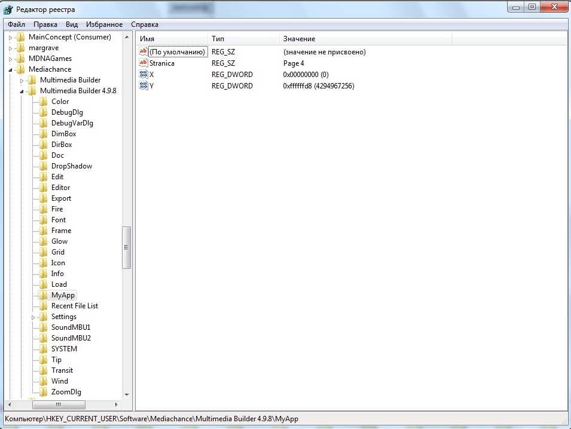Viewport: 571px width, 429px height.
Task: Click the DWORD icon of Y value
Action: pos(143,85)
